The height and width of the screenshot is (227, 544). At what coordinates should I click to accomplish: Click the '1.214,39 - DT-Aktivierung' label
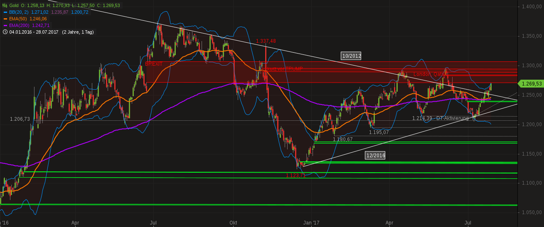pyautogui.click(x=440, y=118)
